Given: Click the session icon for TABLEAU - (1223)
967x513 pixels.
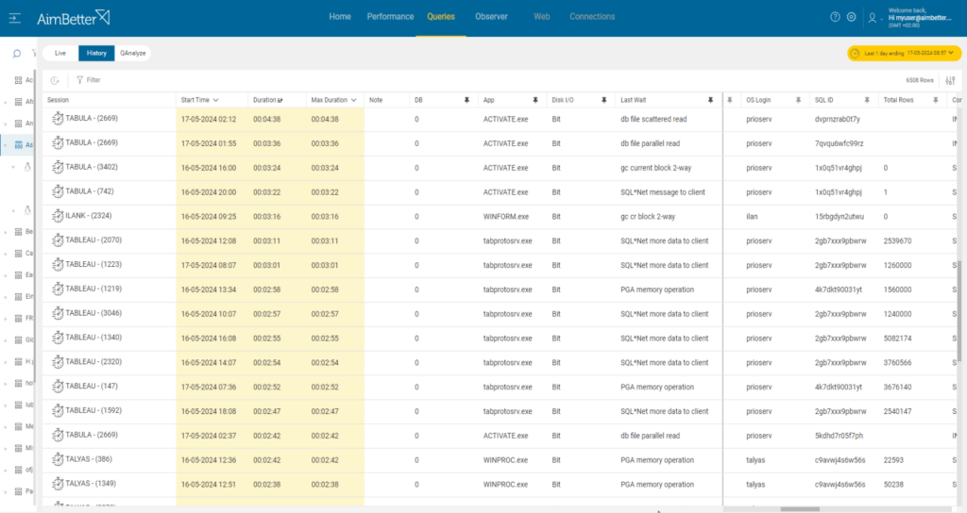Looking at the screenshot, I should [x=58, y=265].
